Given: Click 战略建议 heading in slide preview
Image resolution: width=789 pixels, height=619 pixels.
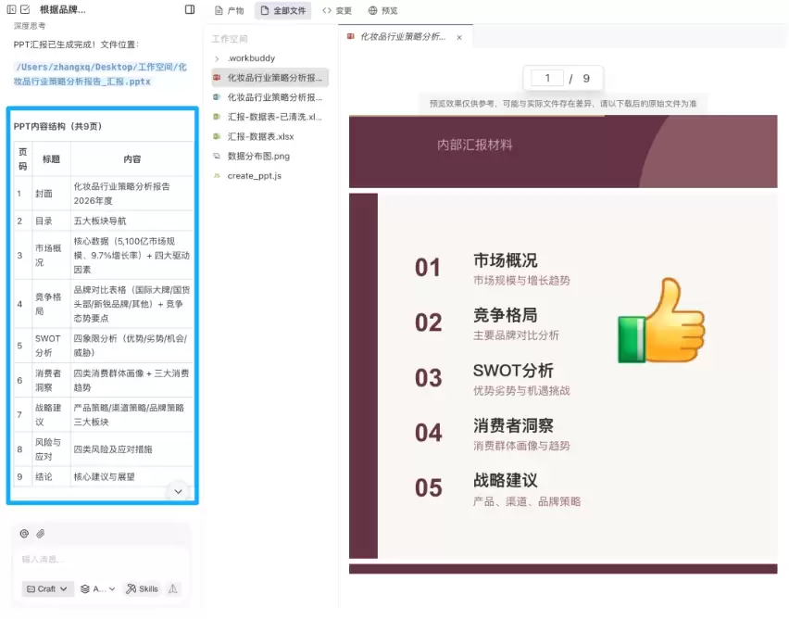Looking at the screenshot, I should click(506, 481).
